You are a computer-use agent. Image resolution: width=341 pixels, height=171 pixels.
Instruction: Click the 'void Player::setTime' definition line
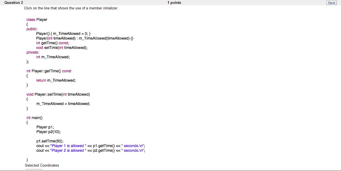tap(58, 94)
